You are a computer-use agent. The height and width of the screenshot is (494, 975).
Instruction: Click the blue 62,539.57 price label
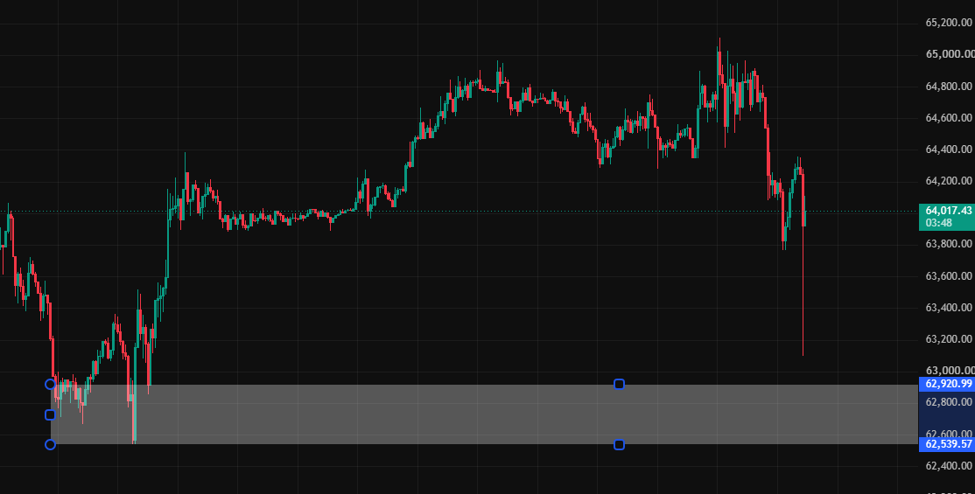click(946, 444)
